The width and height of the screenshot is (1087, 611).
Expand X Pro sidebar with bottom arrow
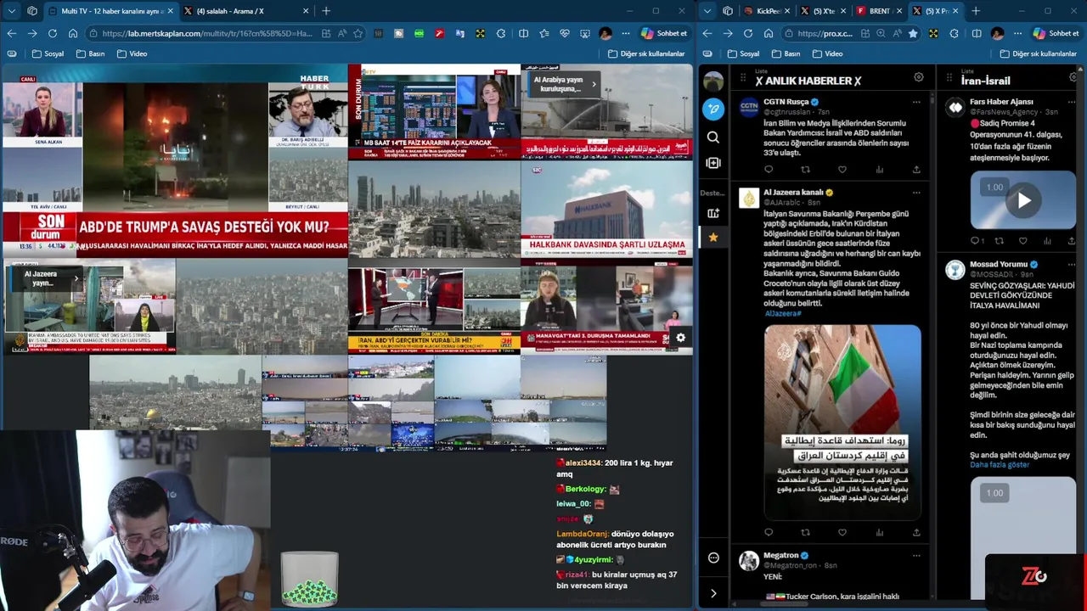(713, 593)
